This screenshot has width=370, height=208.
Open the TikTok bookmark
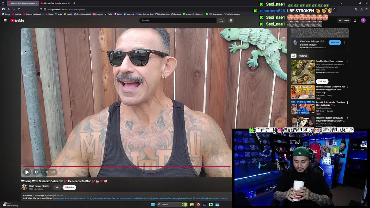(x=109, y=14)
